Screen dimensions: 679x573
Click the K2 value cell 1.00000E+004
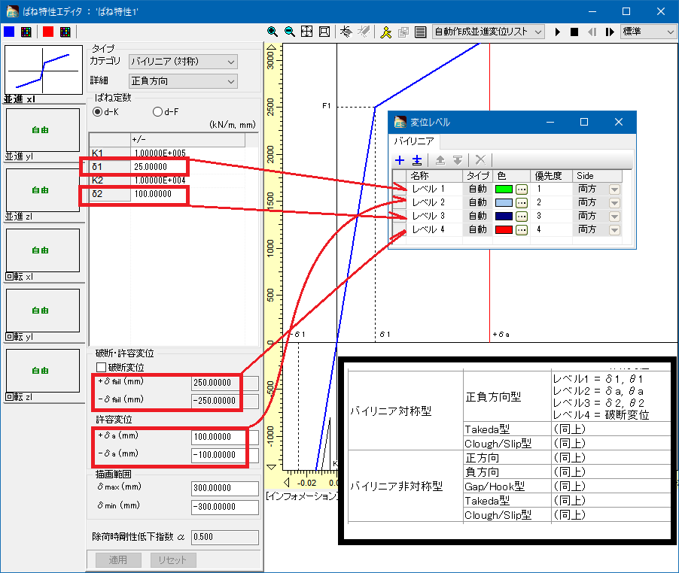point(187,180)
